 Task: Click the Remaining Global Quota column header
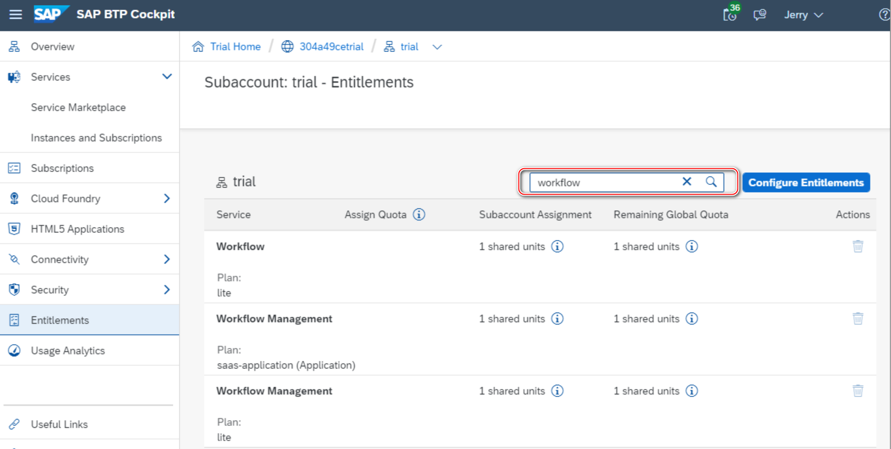[671, 214]
